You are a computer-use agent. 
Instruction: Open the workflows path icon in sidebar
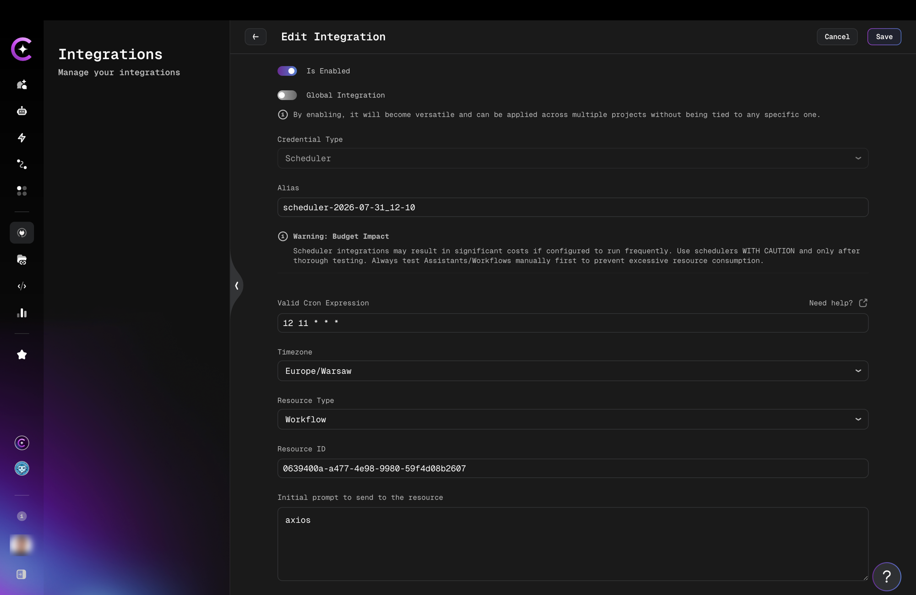click(x=22, y=164)
